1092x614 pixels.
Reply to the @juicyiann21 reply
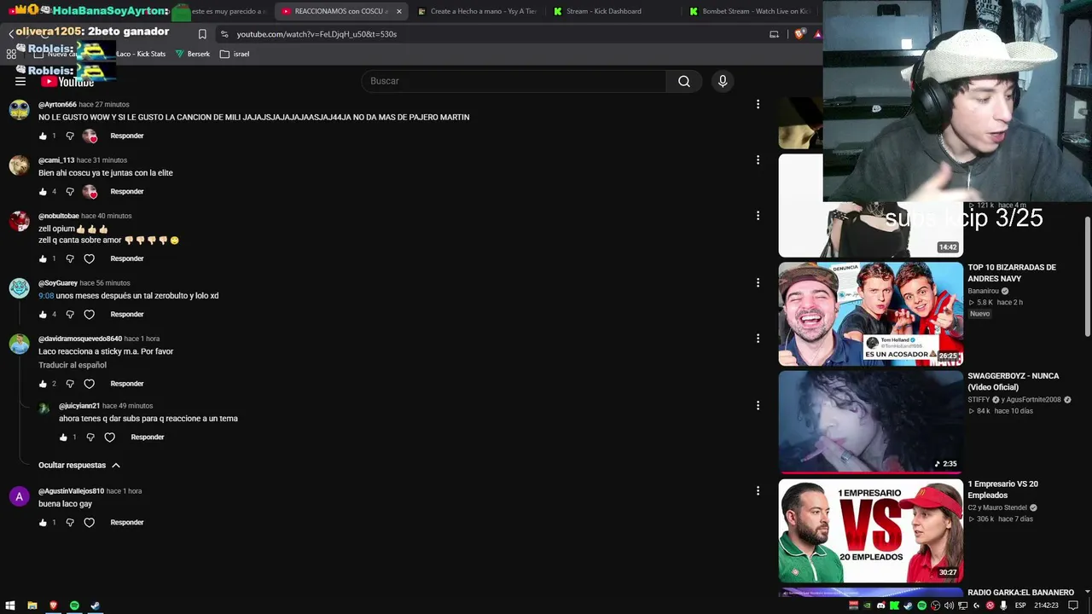point(147,437)
